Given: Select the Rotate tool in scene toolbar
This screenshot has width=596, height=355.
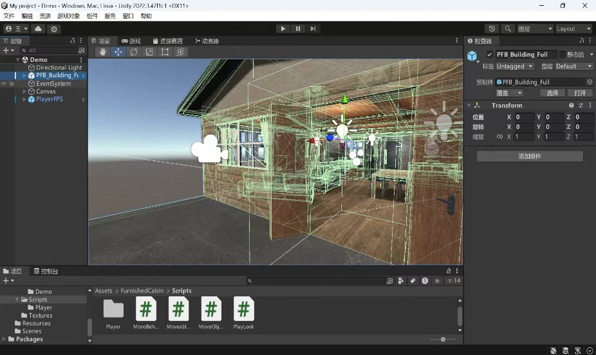Looking at the screenshot, I should (x=134, y=52).
